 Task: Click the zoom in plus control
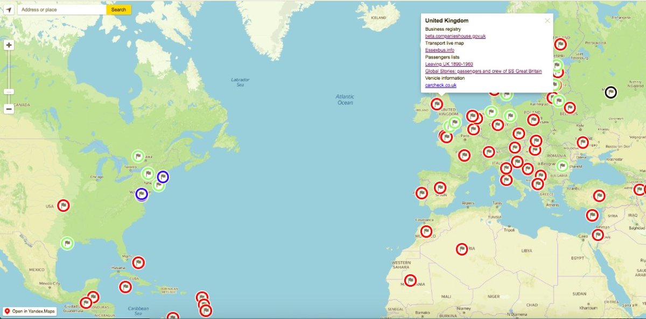point(9,45)
